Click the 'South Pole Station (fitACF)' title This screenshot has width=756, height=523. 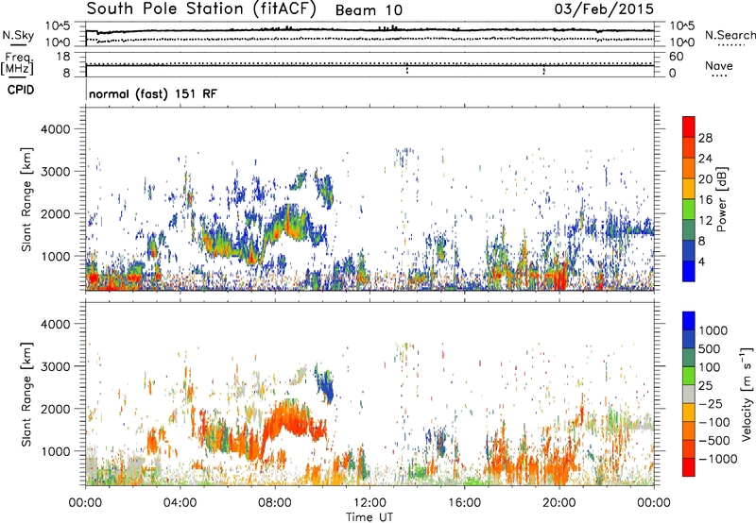pos(201,8)
